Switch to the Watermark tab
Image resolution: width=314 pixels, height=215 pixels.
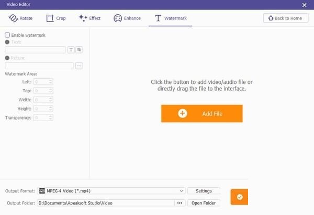click(171, 18)
